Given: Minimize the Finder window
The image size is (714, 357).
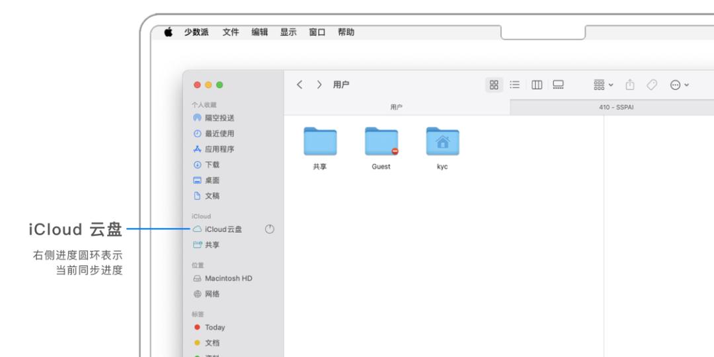Looking at the screenshot, I should 208,85.
